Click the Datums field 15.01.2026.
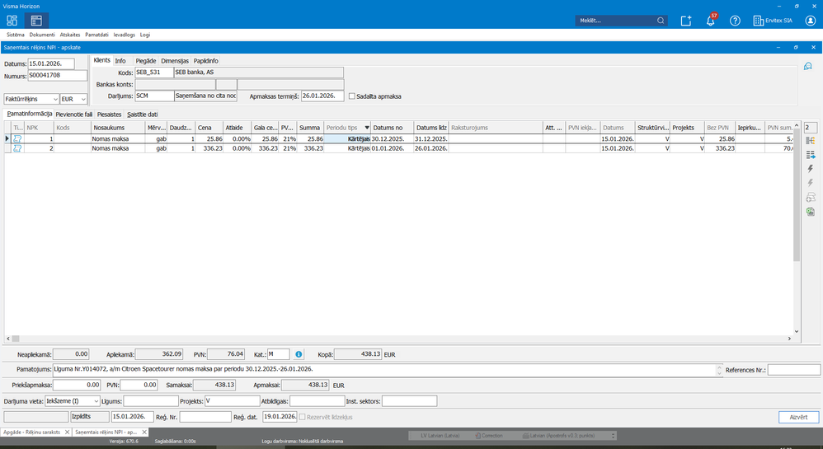The image size is (823, 449). point(51,64)
